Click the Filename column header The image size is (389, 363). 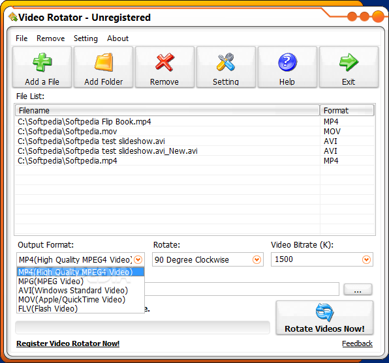tap(168, 110)
